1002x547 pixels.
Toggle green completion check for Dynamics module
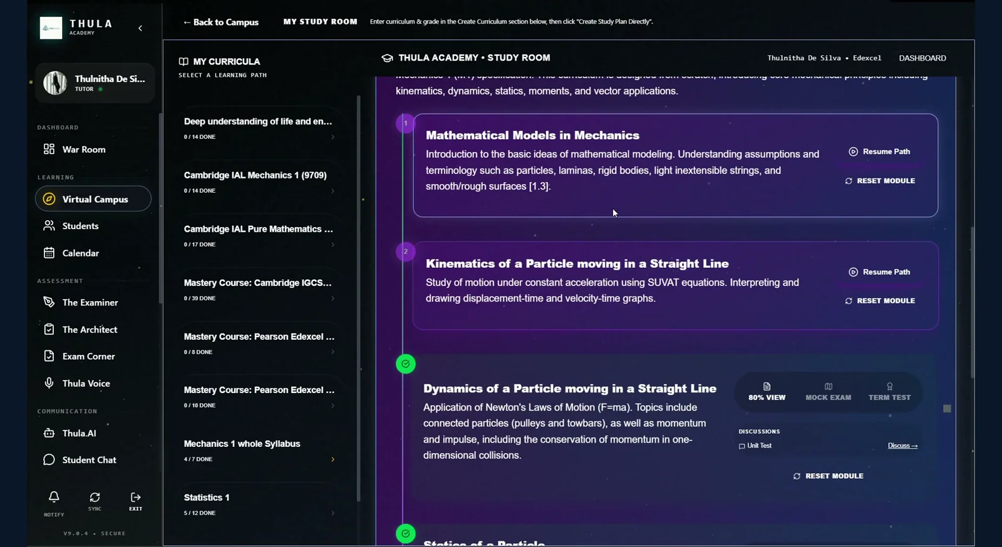pos(406,364)
